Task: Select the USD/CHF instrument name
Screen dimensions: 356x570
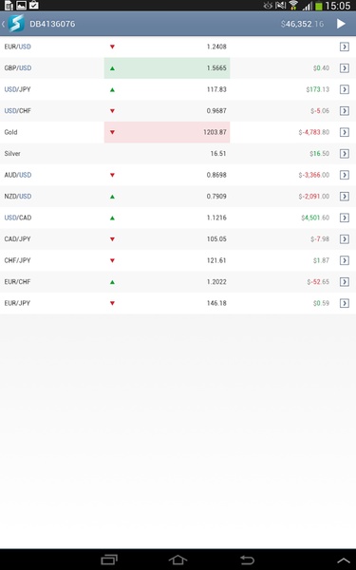Action: point(18,110)
